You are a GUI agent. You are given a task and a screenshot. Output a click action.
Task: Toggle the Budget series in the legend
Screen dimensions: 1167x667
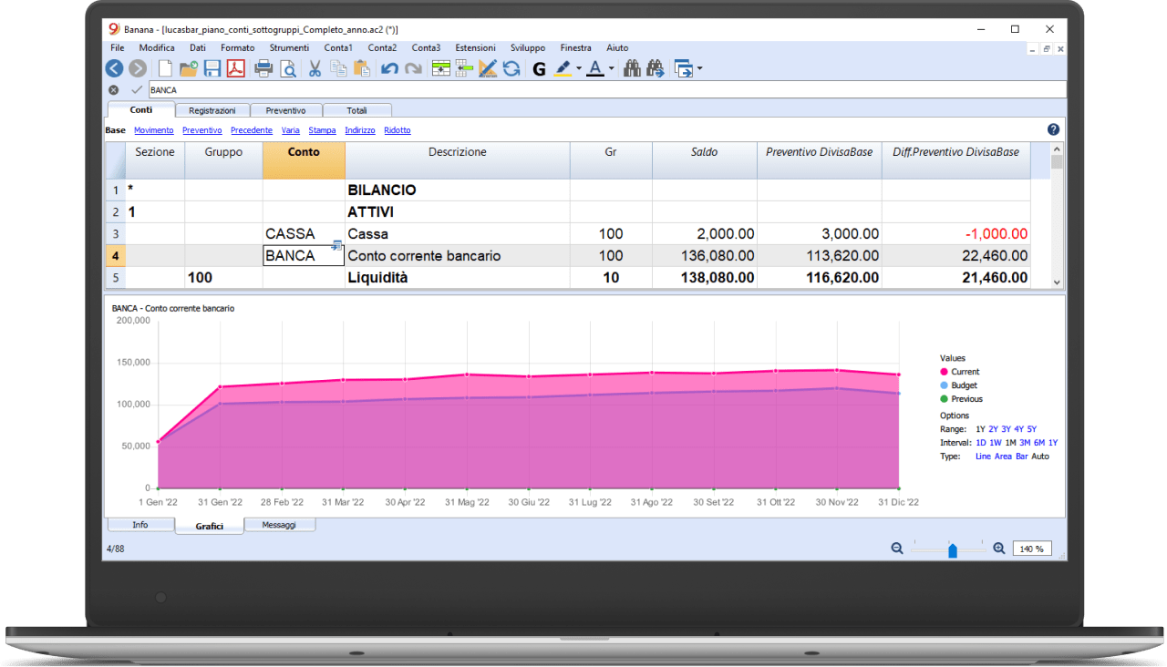[x=957, y=385]
